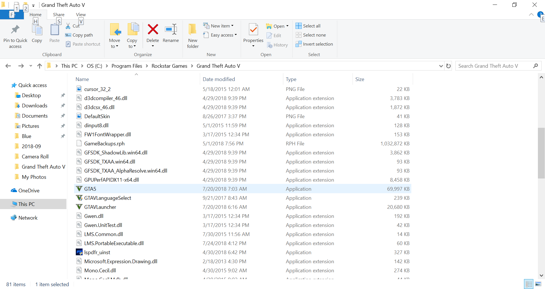Click Pin to Quick access icon
The width and height of the screenshot is (545, 289).
[x=15, y=29]
